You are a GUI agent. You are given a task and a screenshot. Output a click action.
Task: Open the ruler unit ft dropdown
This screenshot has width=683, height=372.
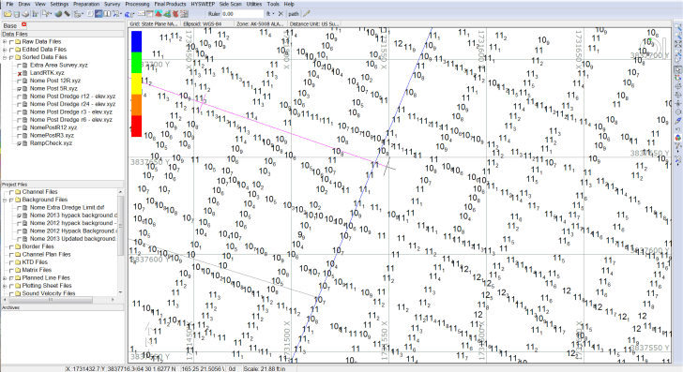(270, 14)
